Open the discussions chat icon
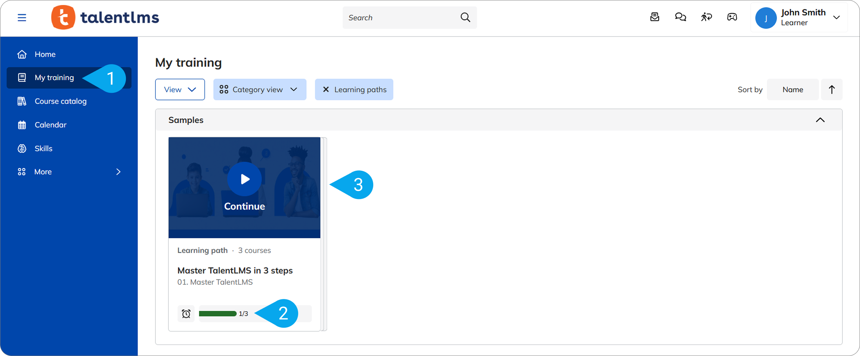The width and height of the screenshot is (860, 356). [680, 17]
